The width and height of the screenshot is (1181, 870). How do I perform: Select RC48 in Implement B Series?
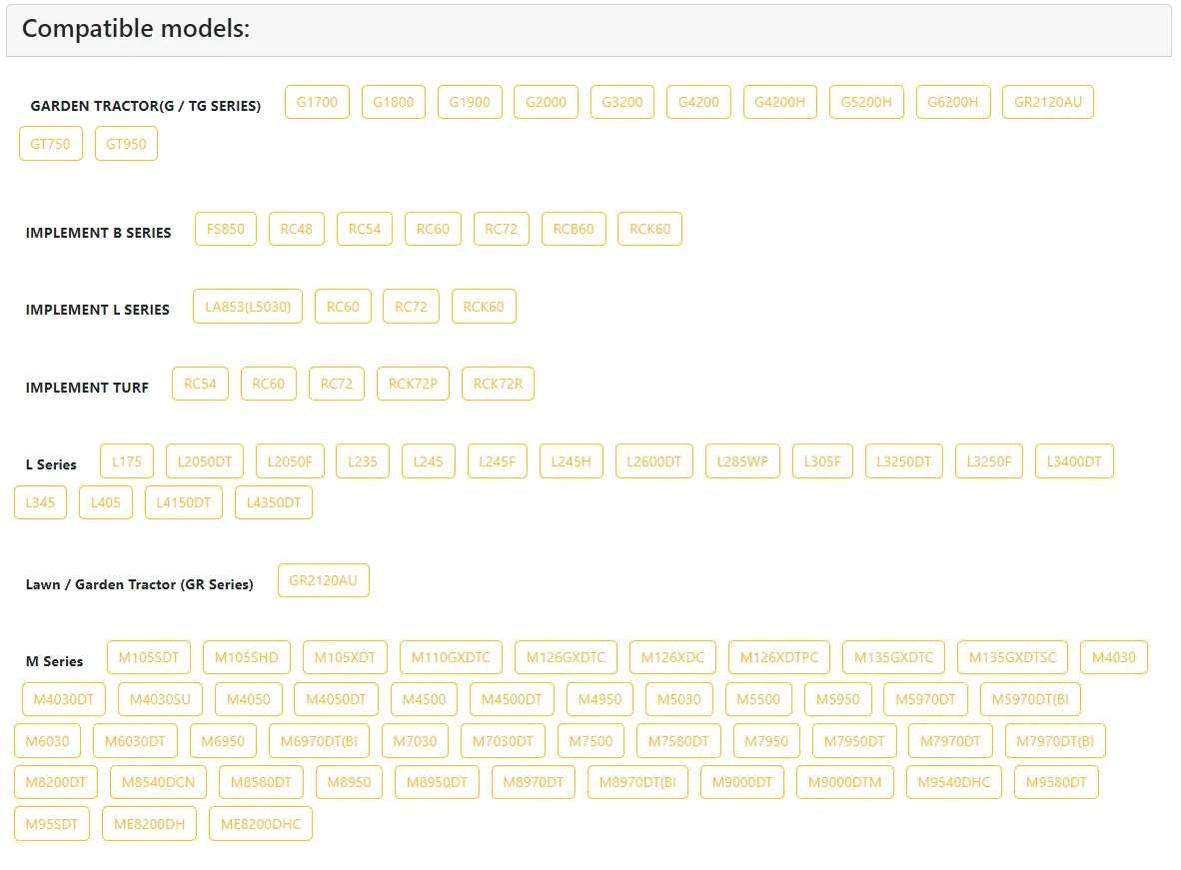(x=296, y=229)
